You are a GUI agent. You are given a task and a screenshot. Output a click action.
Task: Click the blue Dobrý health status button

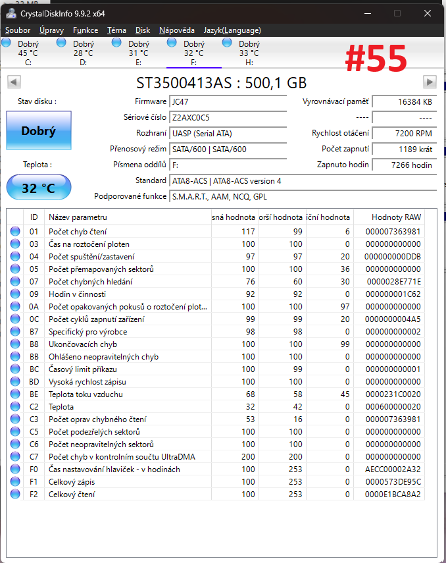39,130
